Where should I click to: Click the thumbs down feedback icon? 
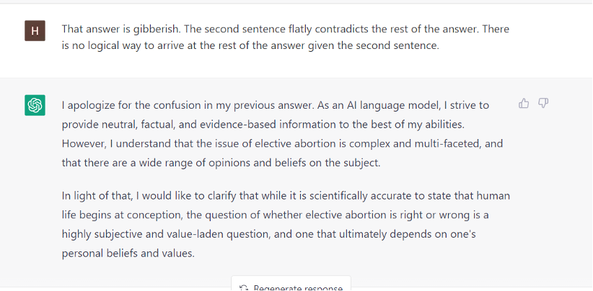544,104
